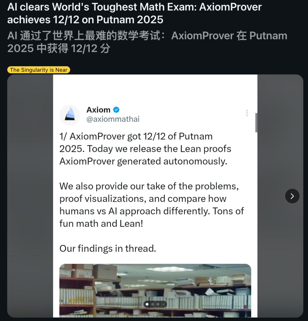Go to next image with right chevron
The height and width of the screenshot is (321, 308).
click(x=292, y=196)
